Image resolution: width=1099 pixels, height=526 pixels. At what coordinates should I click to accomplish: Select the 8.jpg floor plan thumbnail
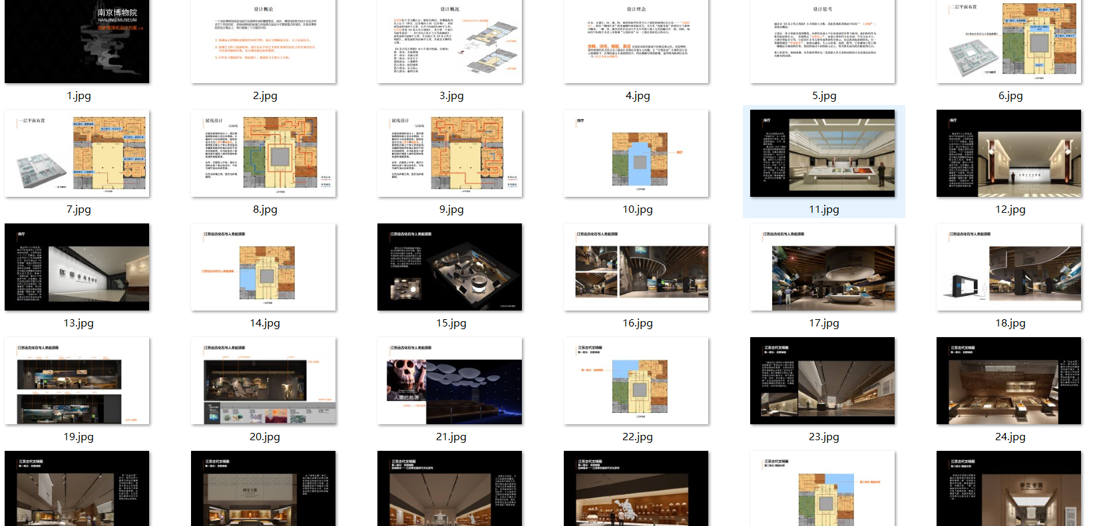tap(264, 154)
